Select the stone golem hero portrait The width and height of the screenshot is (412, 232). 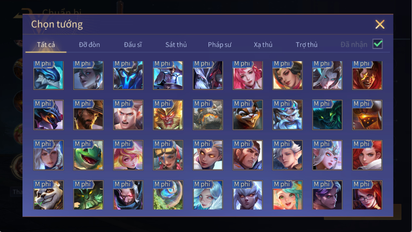point(208,115)
